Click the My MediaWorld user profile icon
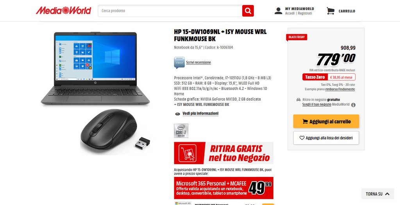The height and width of the screenshot is (205, 400). pyautogui.click(x=278, y=11)
